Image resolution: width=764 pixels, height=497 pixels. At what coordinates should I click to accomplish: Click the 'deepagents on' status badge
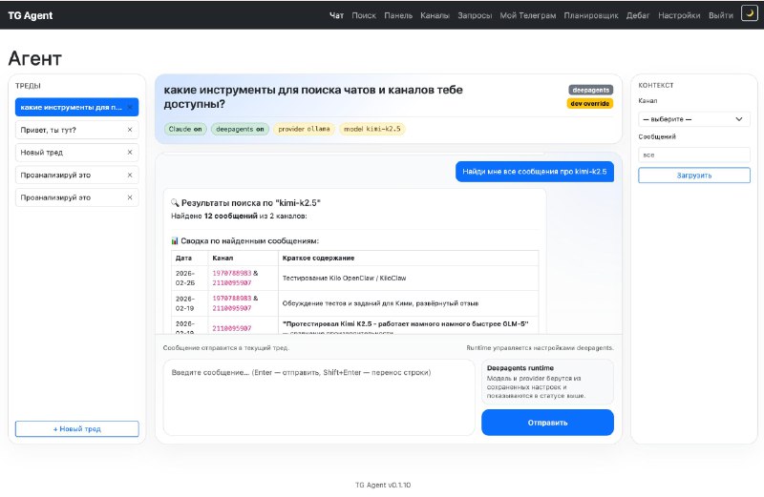tap(240, 129)
